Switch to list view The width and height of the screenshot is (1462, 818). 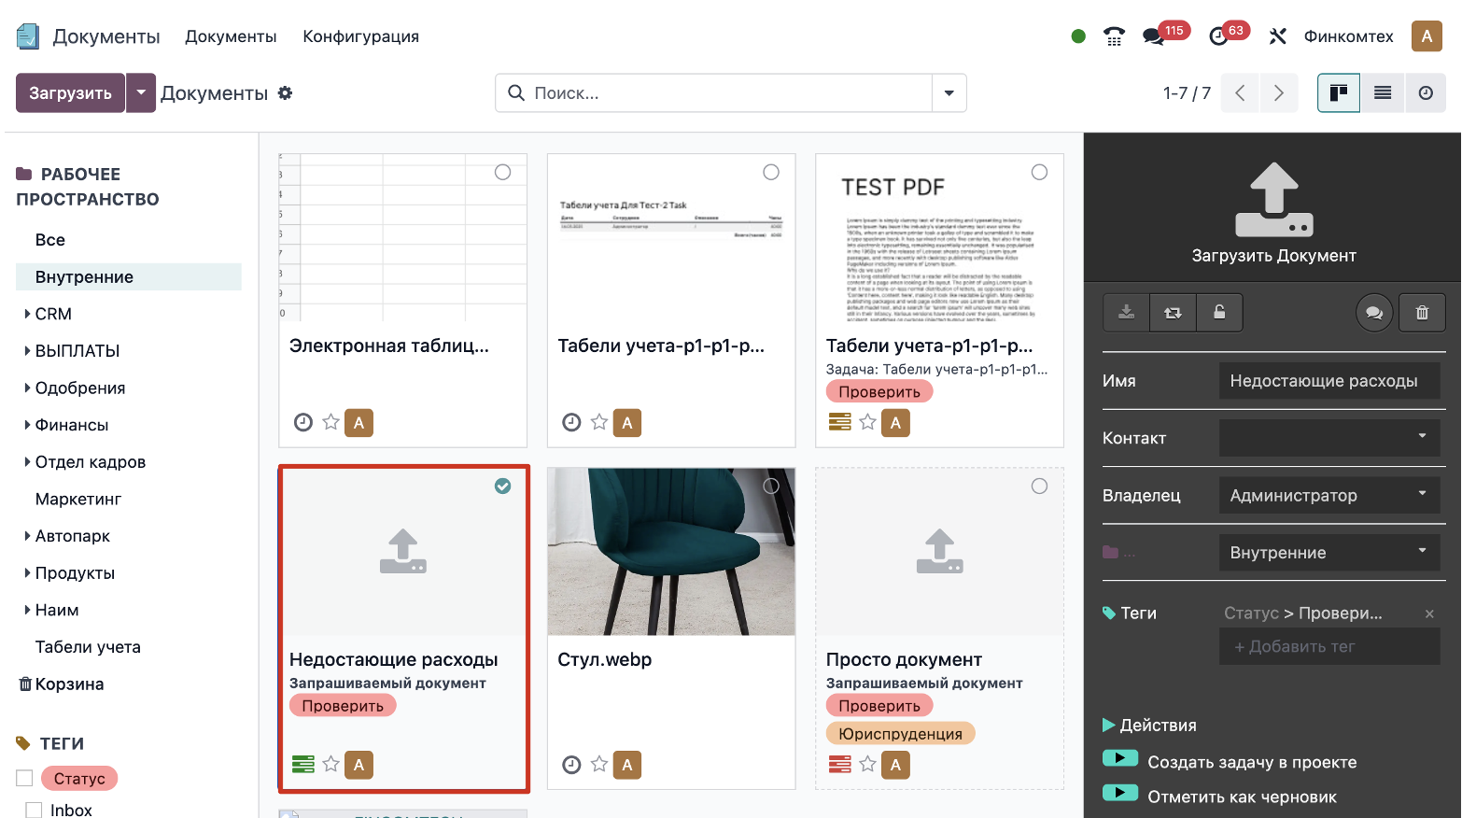(1383, 93)
